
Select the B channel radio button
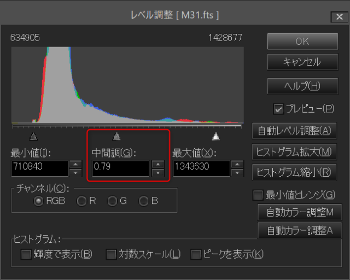(143, 201)
